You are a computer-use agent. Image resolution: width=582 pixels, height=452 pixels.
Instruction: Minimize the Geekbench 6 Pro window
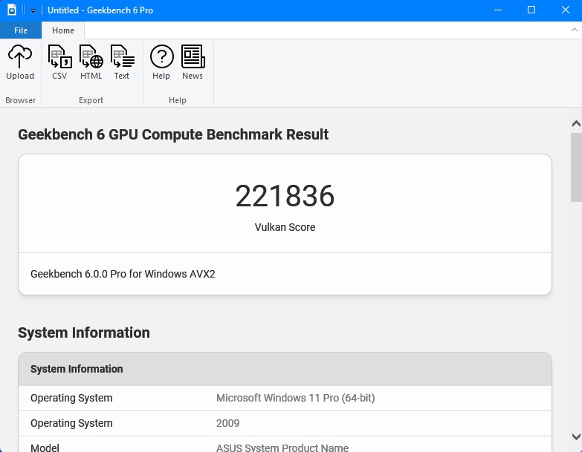pos(497,10)
